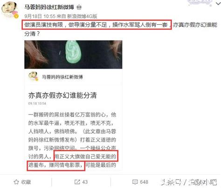Open the post author's profile avatar
Screen dimensions: 221x188
10,10
